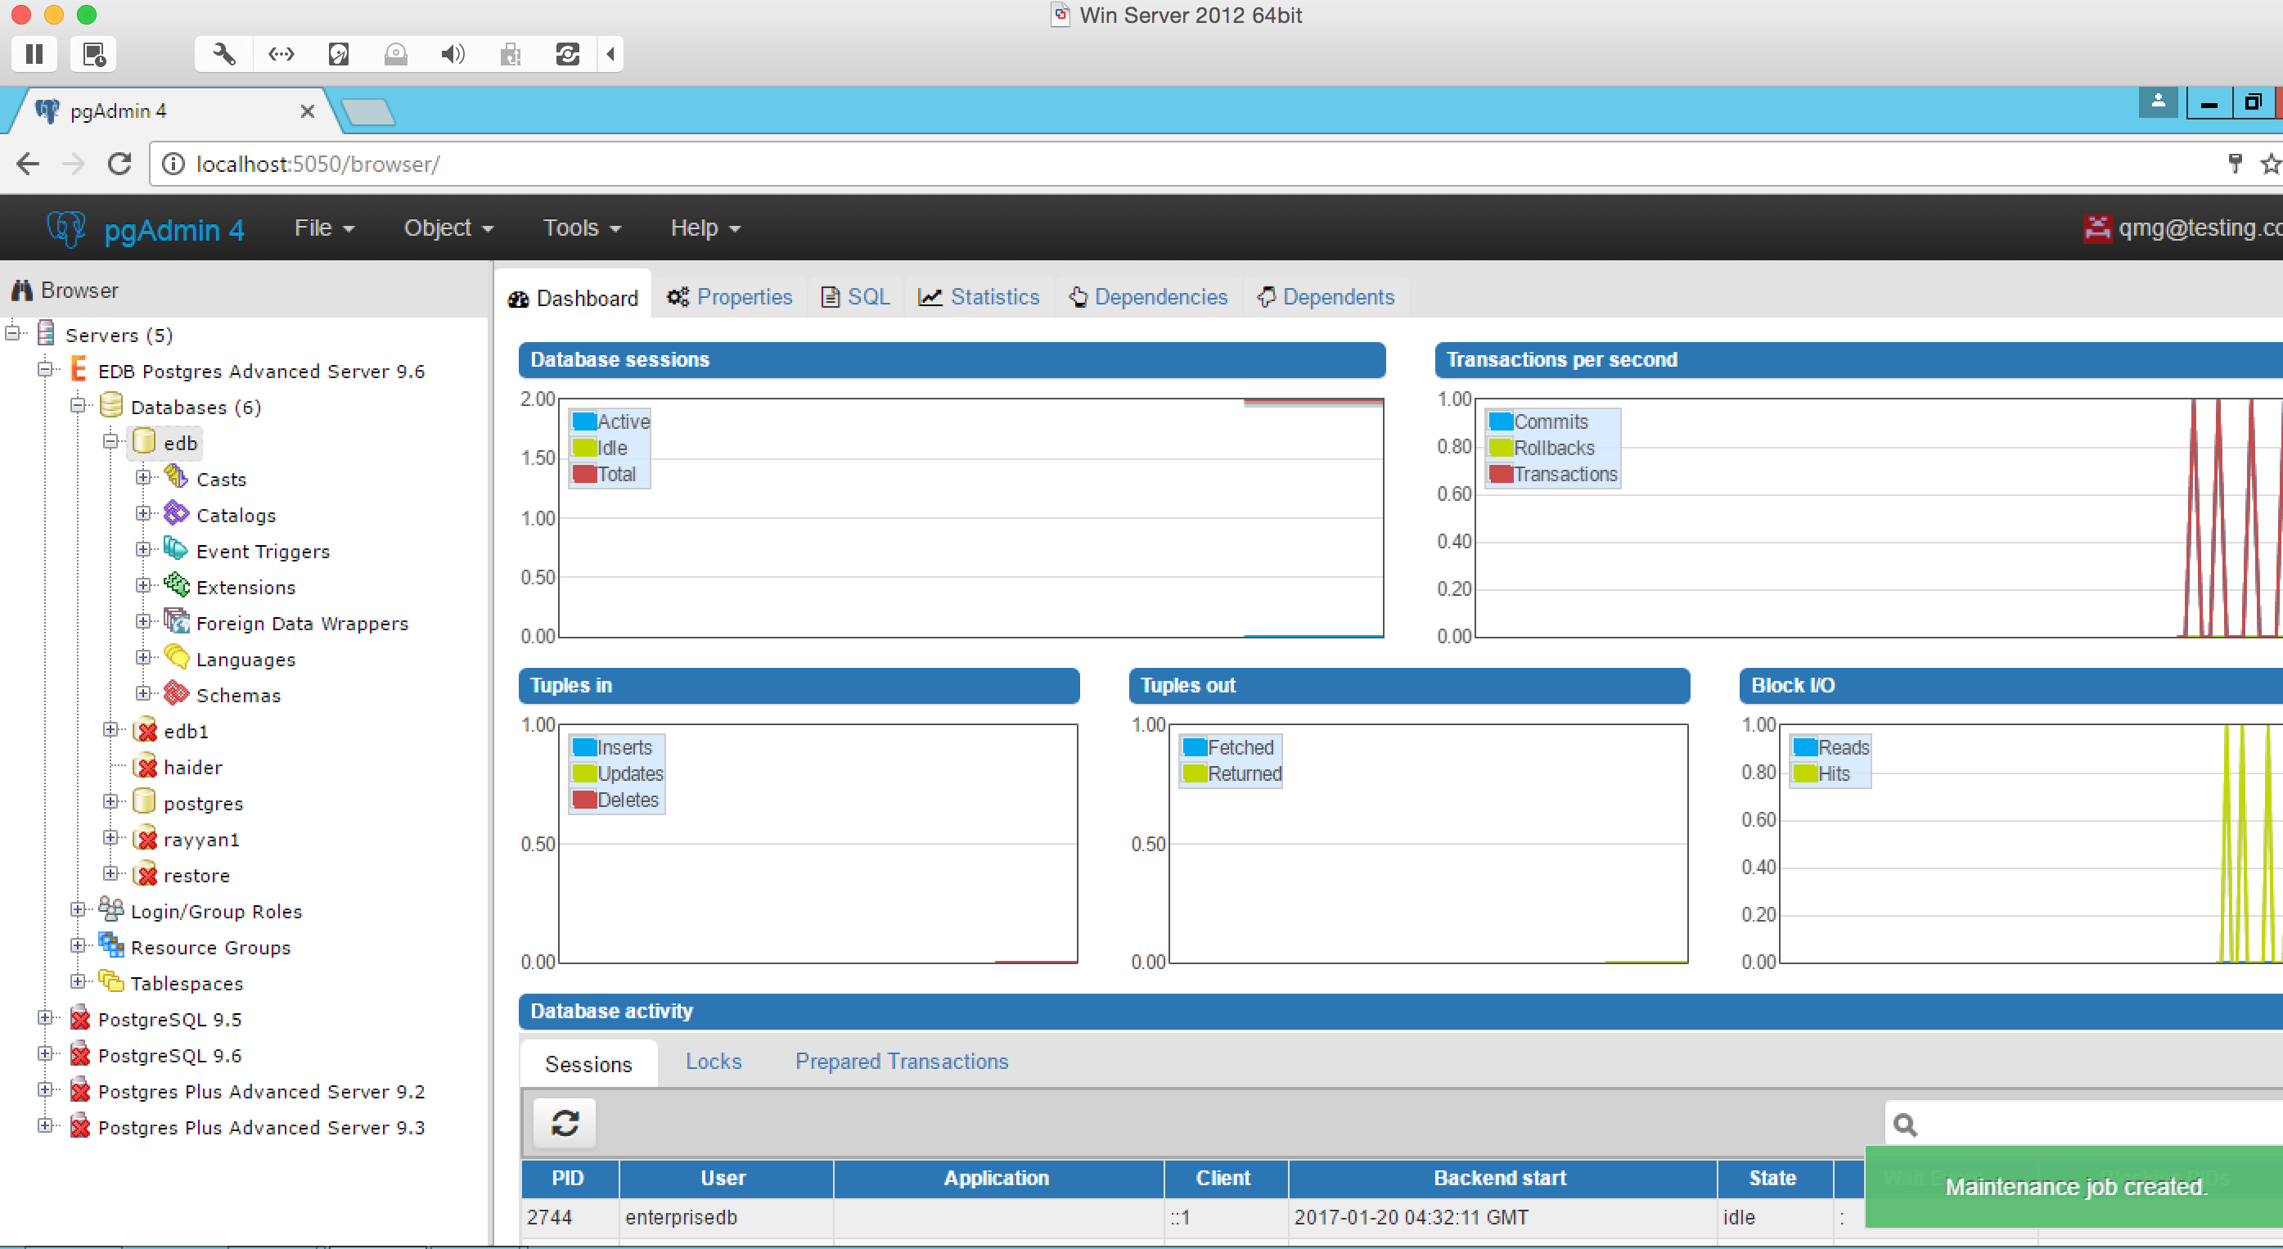Expand the Catalogs tree node

click(x=142, y=513)
